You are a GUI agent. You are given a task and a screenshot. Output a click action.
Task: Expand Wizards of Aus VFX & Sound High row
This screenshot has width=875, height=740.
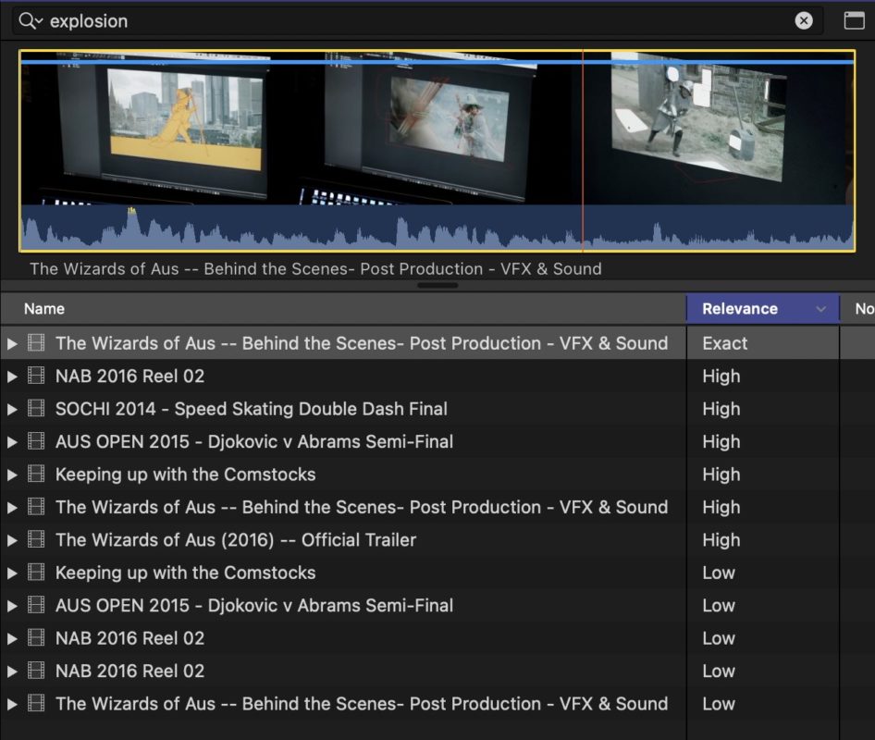pos(12,508)
